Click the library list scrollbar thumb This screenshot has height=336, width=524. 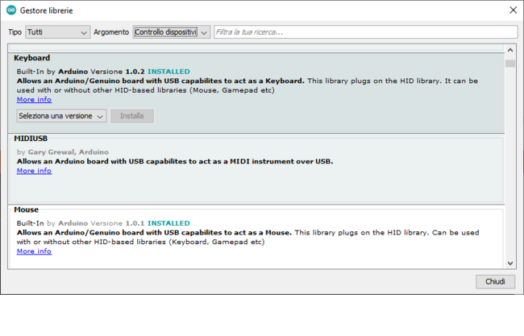click(510, 63)
